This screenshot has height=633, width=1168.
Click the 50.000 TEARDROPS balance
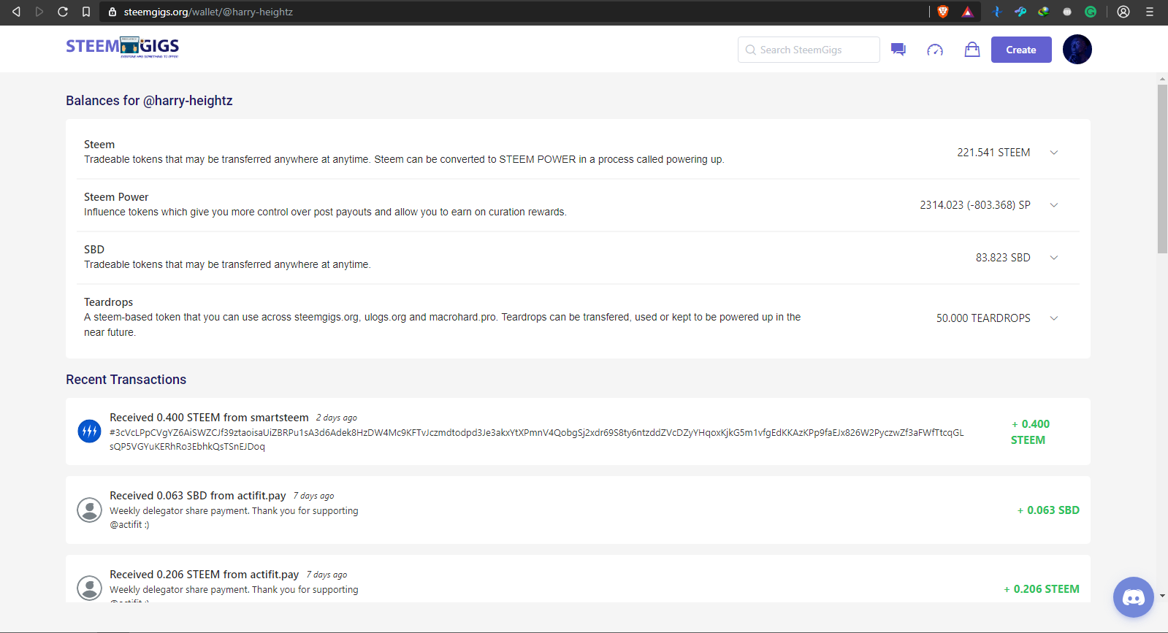(983, 318)
